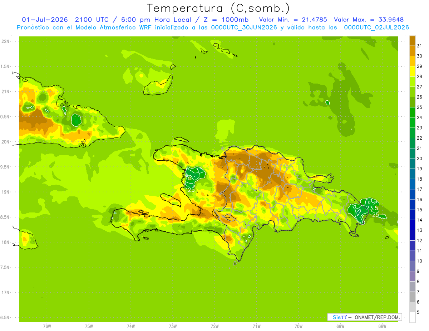
Task: Click the "25" contour label below the "23.5" label
Action: [375, 215]
